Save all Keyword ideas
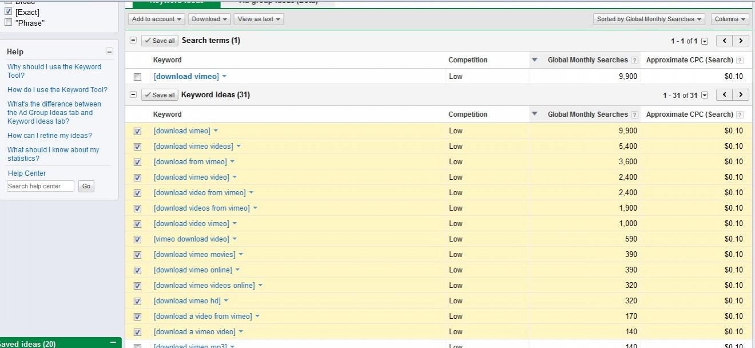Screen dimensions: 755x348 [x=160, y=95]
